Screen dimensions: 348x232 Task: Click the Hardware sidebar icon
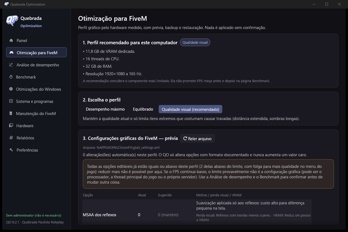click(x=11, y=126)
